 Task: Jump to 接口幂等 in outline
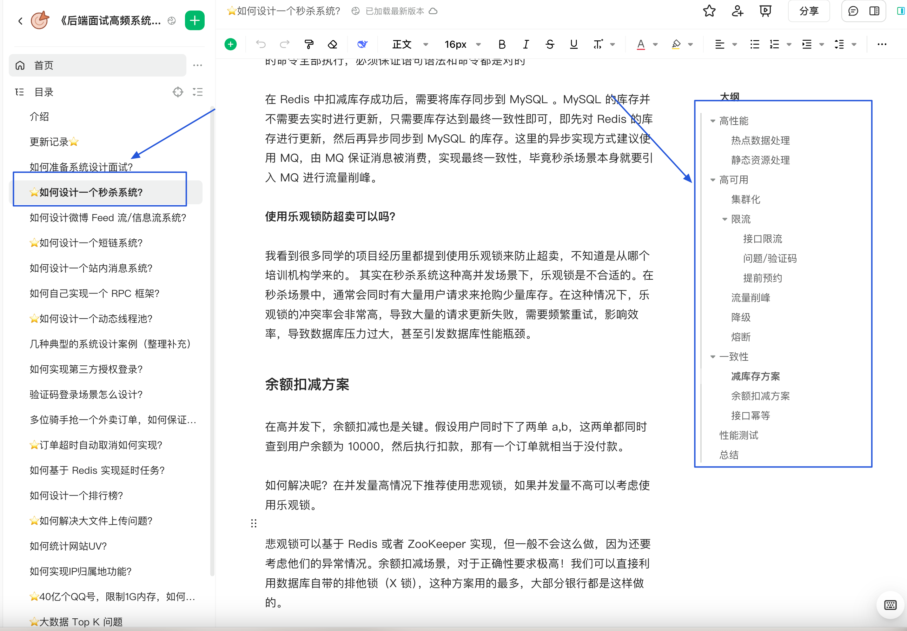pyautogui.click(x=750, y=416)
